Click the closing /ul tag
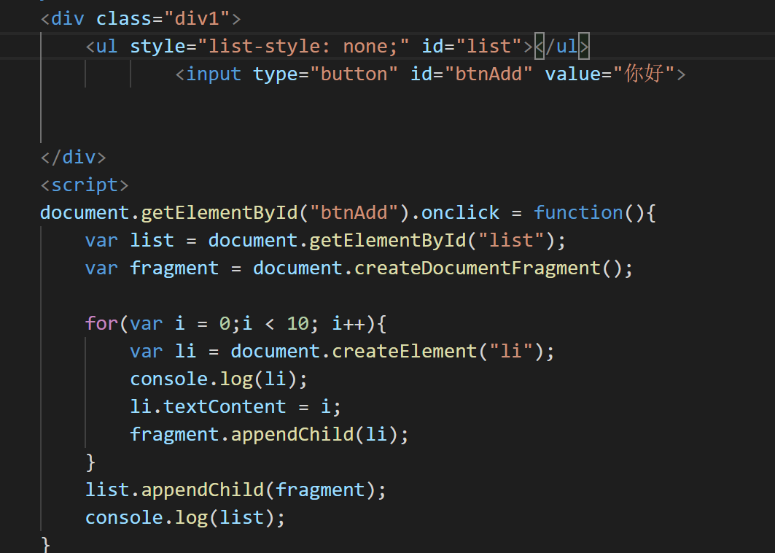Image resolution: width=775 pixels, height=553 pixels. [x=561, y=47]
